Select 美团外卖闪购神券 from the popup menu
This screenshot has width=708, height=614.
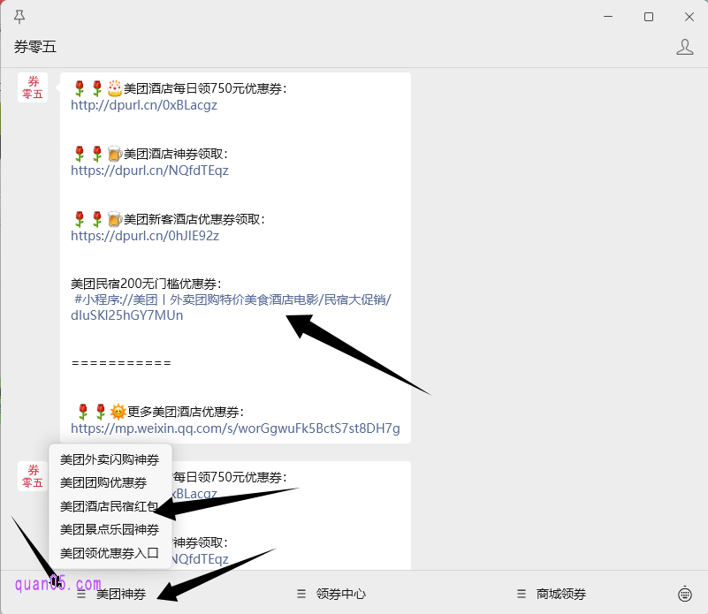coord(110,459)
